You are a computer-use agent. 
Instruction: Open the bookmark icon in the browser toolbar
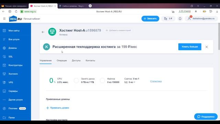click(196, 11)
